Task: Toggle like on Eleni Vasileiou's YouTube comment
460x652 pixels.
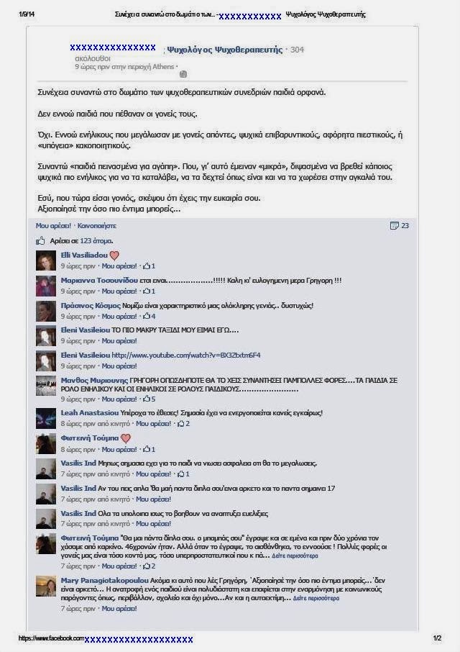Action: click(119, 366)
